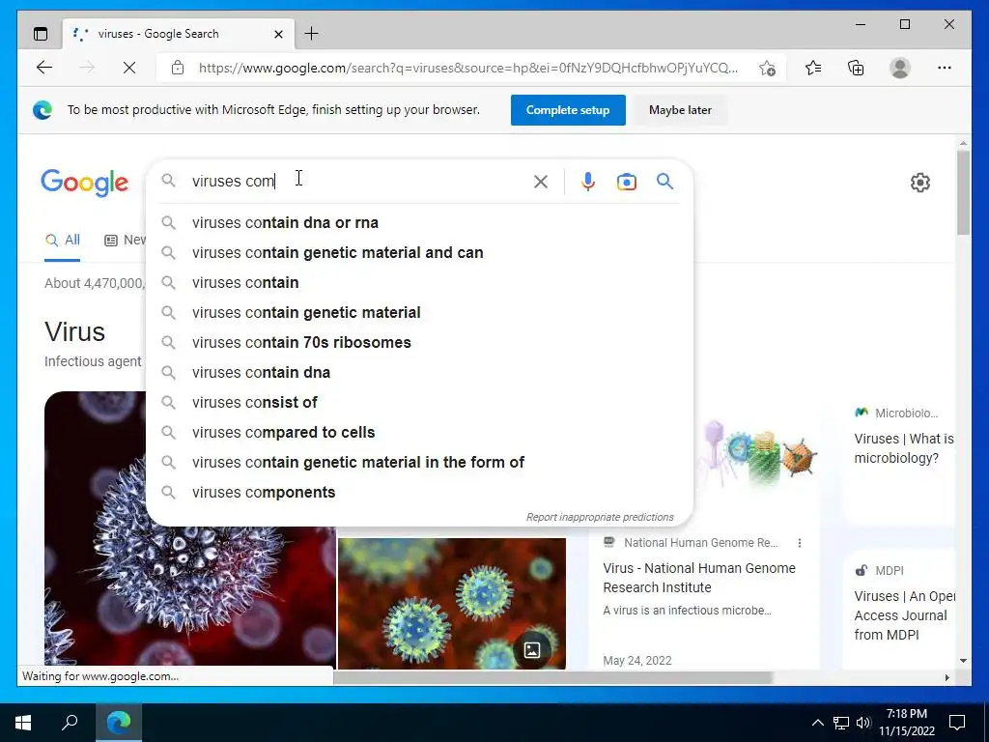Open the taskbar clock and date
989x742 pixels.
coord(906,723)
